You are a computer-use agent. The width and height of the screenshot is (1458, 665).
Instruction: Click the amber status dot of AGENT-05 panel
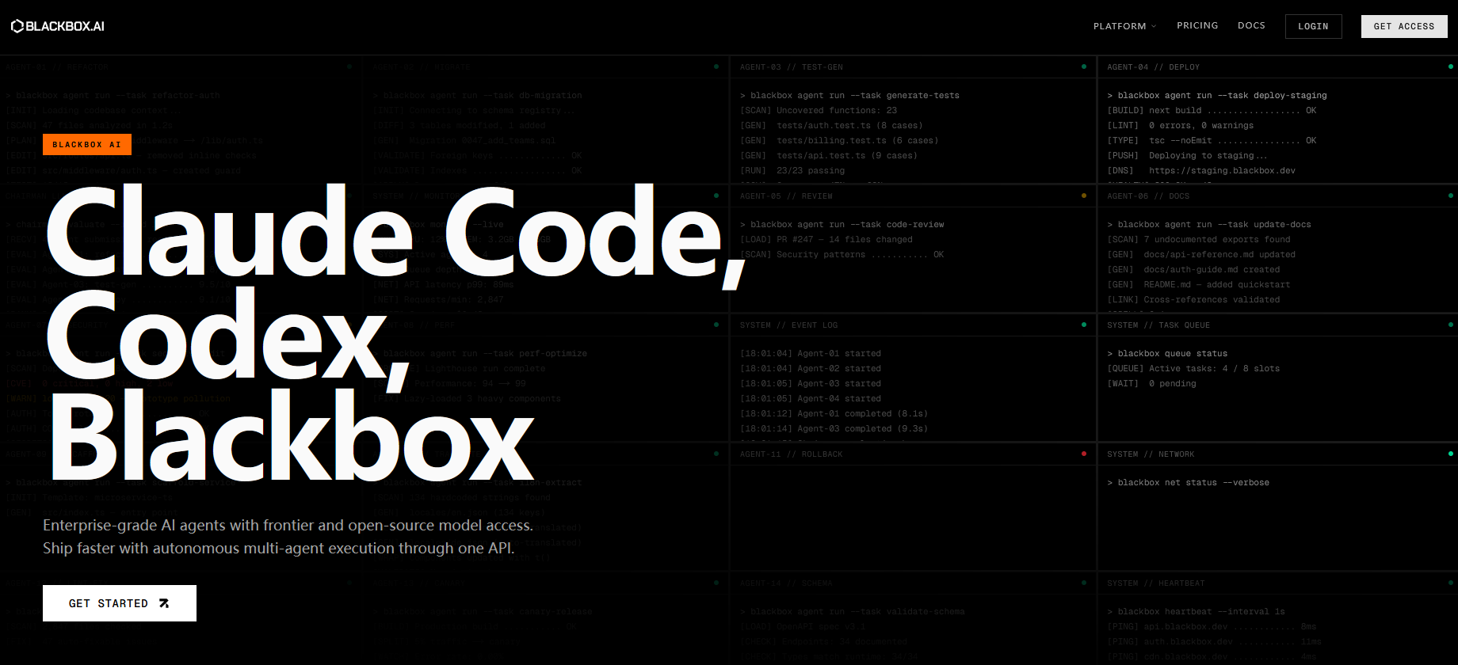pyautogui.click(x=1084, y=196)
